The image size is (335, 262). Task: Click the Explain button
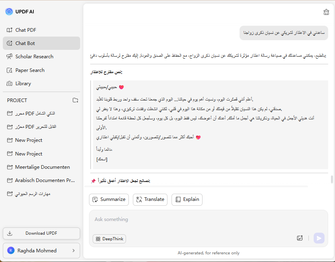click(x=187, y=200)
